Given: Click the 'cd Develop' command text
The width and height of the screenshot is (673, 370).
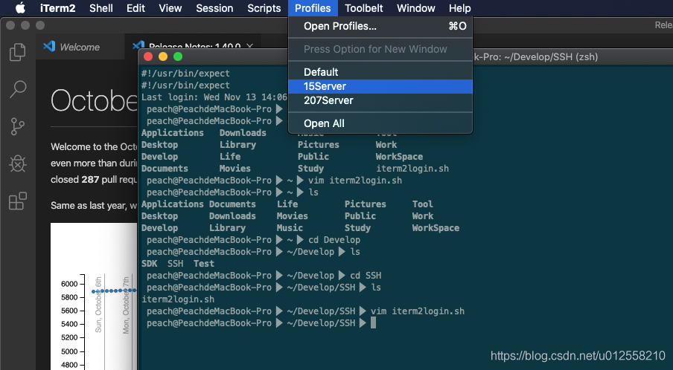Looking at the screenshot, I should pos(334,240).
